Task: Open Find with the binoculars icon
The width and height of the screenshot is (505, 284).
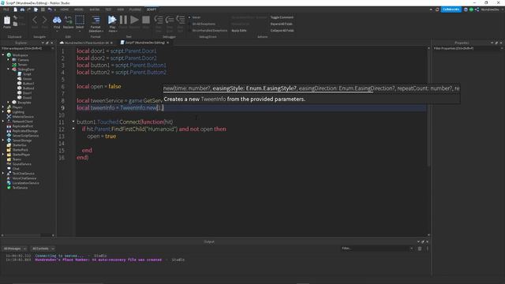Action: (x=57, y=20)
